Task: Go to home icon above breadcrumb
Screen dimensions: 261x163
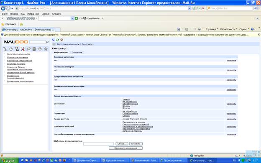Action: 61,40
